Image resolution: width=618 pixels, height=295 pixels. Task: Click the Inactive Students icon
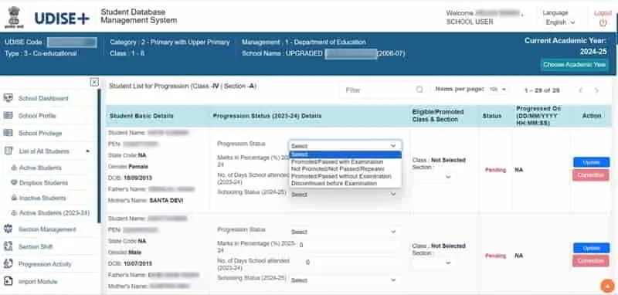tap(14, 198)
